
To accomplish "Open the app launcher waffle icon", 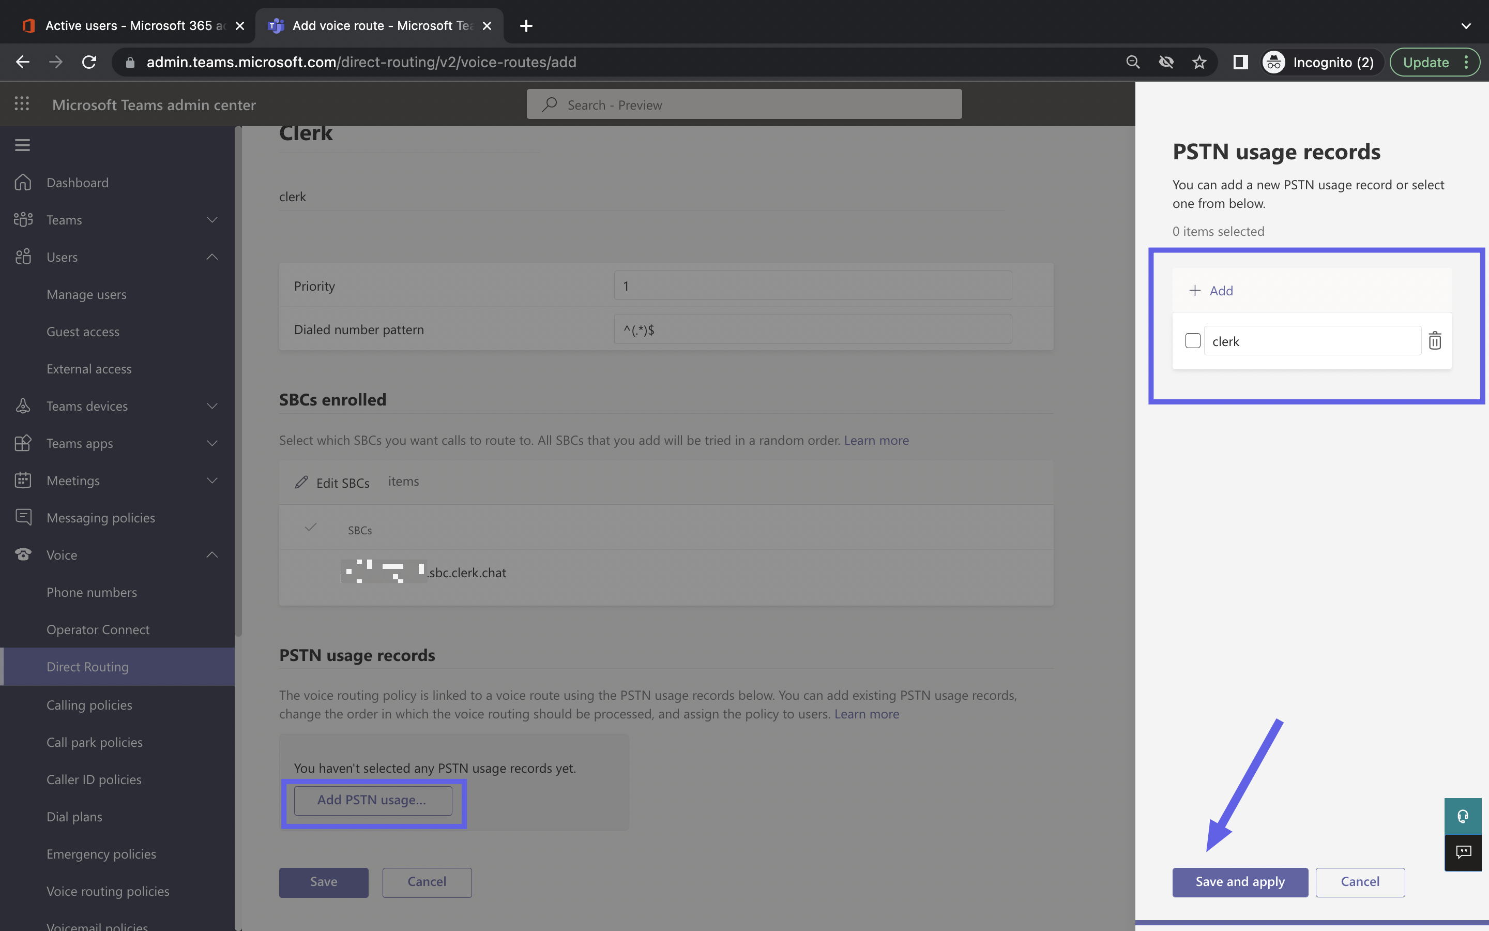I will click(x=22, y=104).
